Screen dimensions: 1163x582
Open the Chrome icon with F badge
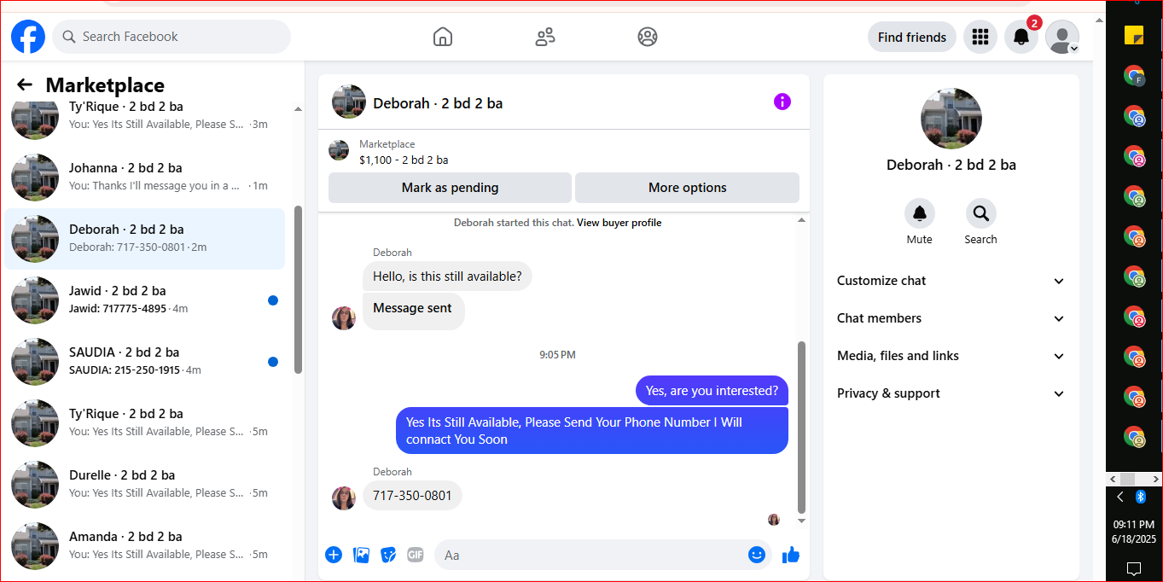[x=1133, y=75]
